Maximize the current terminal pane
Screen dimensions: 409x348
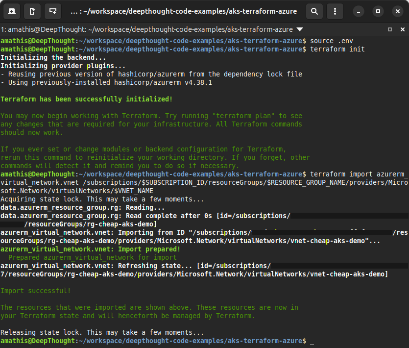pos(390,29)
